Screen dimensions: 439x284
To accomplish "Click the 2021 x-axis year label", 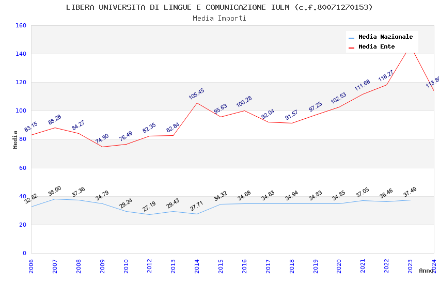I will click(363, 266).
